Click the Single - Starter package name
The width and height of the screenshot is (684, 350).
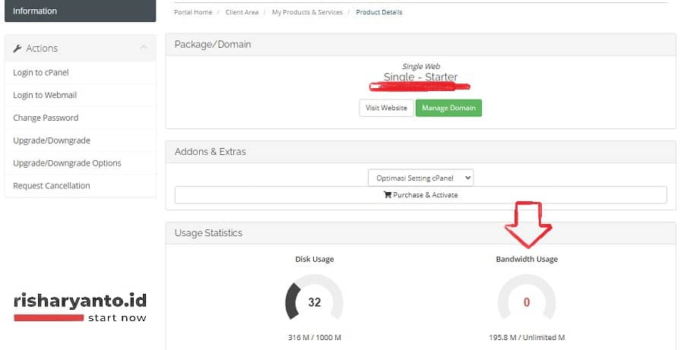coord(420,77)
